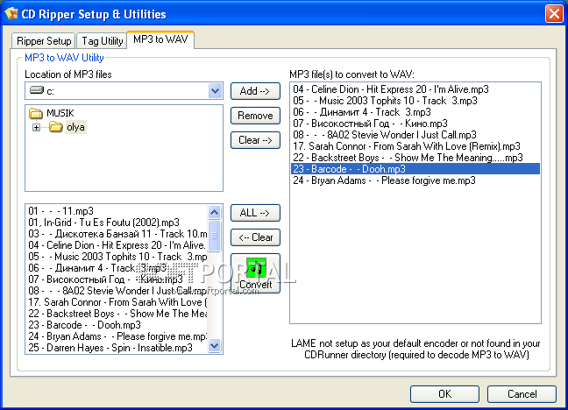Click the Clear --> button

[255, 140]
